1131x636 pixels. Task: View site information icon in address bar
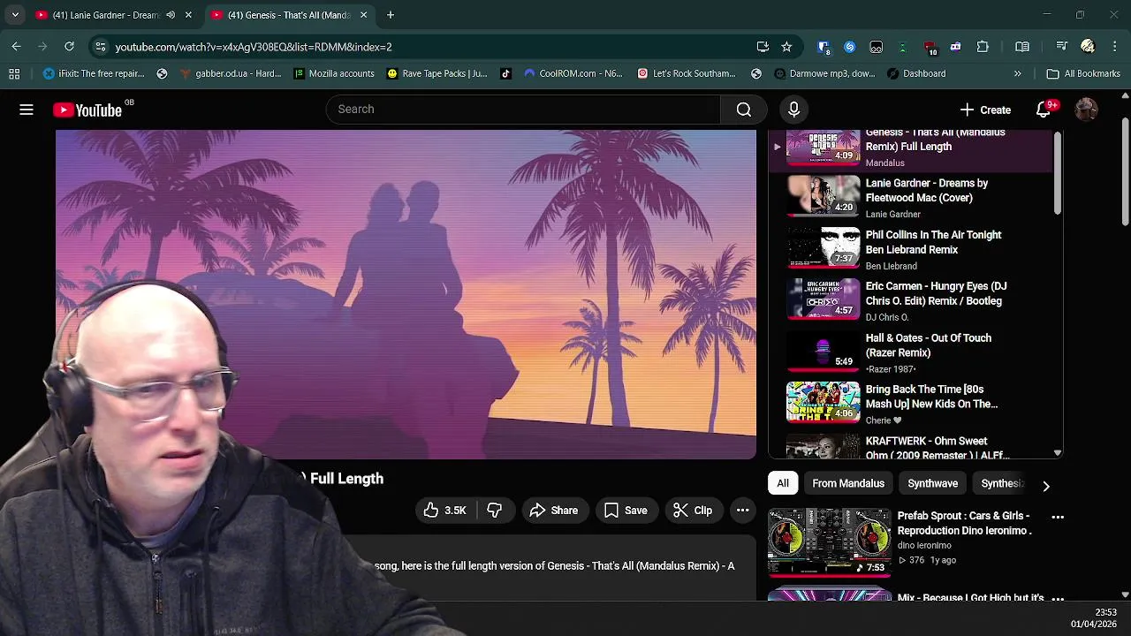[x=101, y=47]
